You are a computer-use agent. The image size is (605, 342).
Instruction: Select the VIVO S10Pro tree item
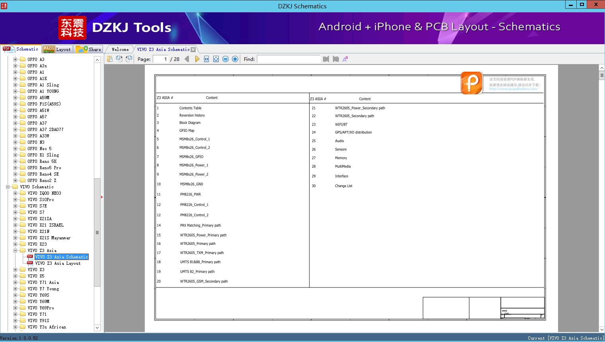41,199
